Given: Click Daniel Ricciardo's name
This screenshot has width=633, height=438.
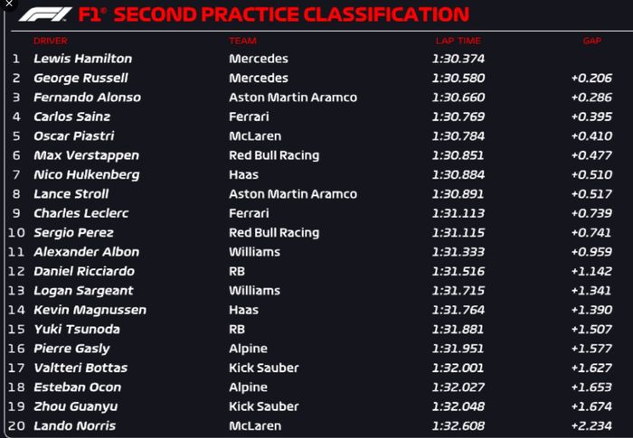Looking at the screenshot, I should pyautogui.click(x=84, y=271).
